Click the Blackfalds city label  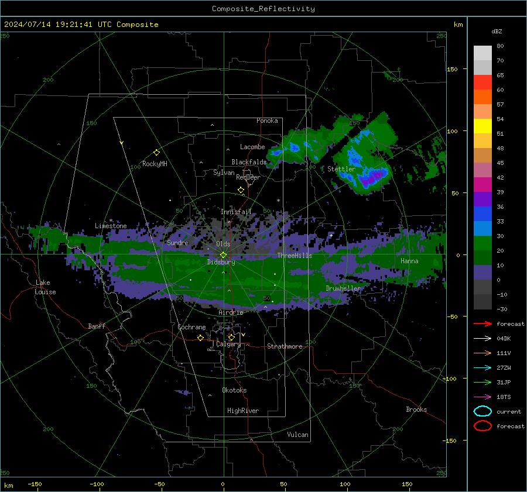[249, 162]
